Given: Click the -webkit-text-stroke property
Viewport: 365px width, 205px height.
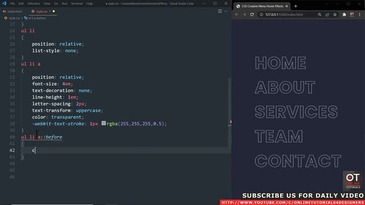Looking at the screenshot, I should tap(58, 124).
